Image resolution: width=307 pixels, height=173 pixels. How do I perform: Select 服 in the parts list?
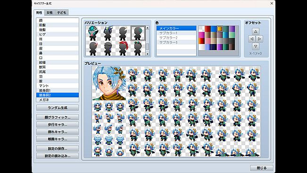58,81
